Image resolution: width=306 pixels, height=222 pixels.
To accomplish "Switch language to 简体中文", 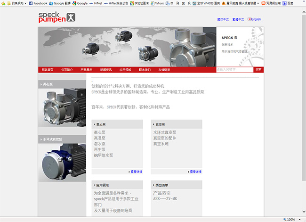I will (223, 19).
